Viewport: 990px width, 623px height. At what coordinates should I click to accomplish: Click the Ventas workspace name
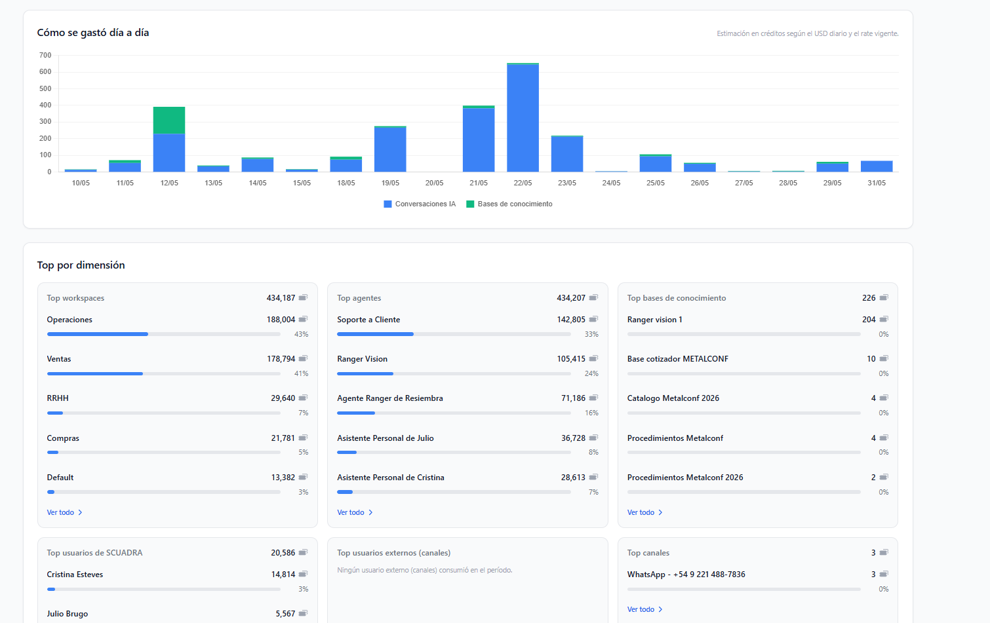59,359
